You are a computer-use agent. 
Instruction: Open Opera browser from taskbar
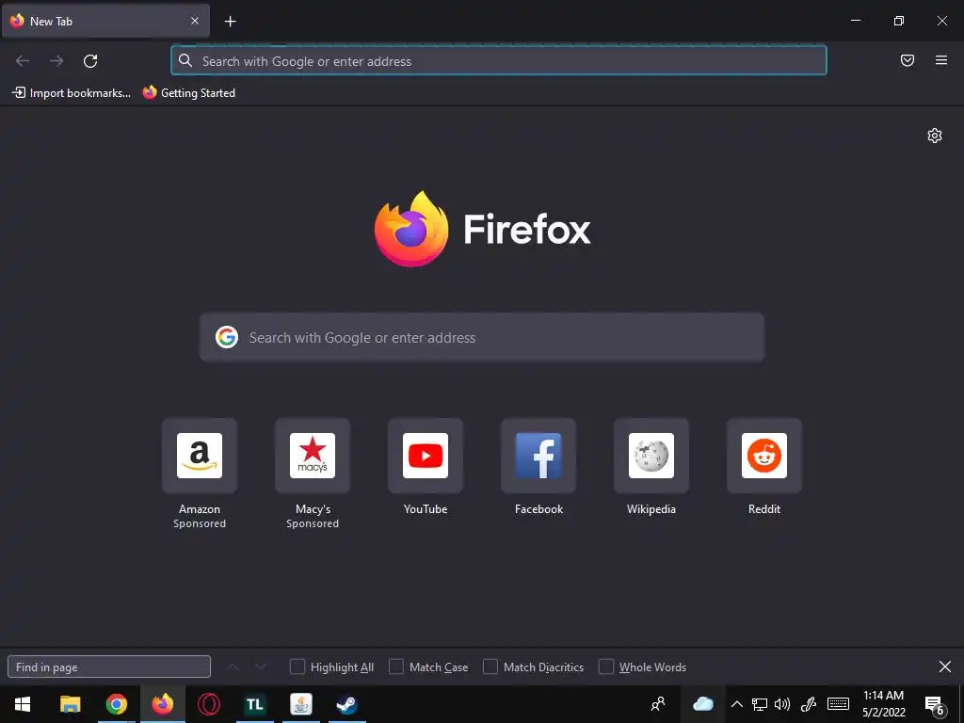tap(209, 704)
